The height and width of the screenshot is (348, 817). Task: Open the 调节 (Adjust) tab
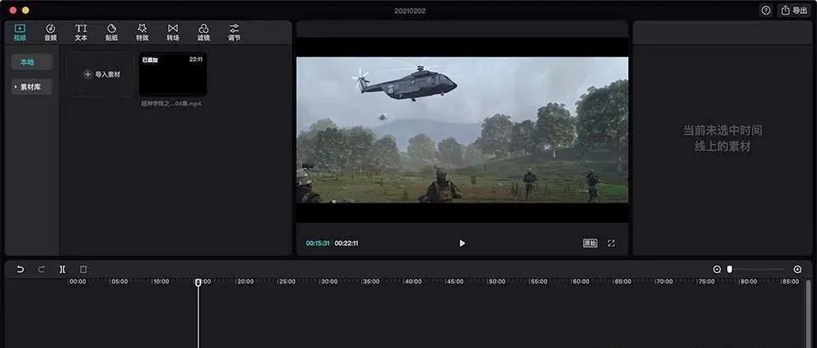coord(234,33)
